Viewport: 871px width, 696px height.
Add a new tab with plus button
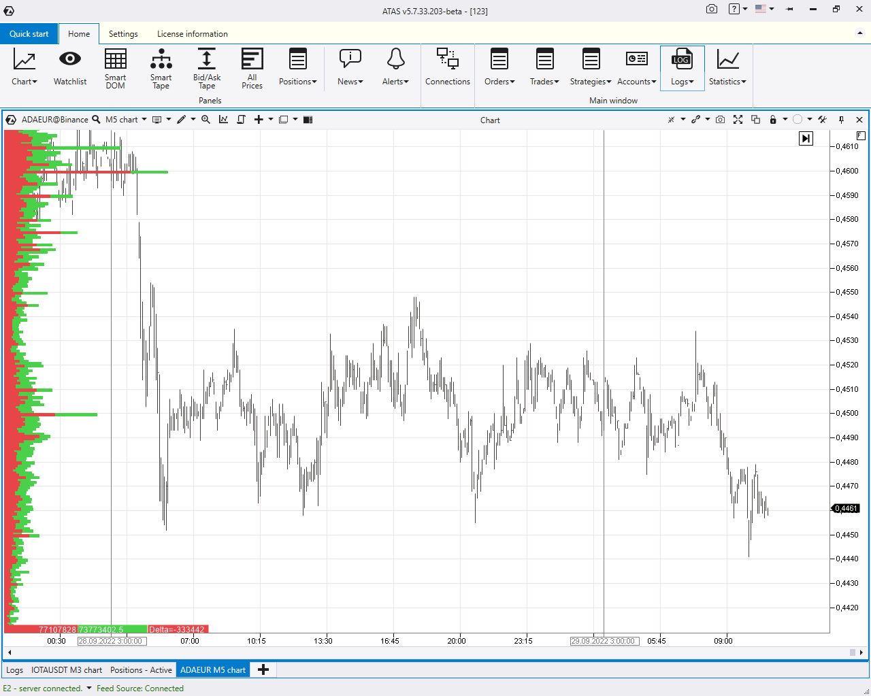click(263, 670)
